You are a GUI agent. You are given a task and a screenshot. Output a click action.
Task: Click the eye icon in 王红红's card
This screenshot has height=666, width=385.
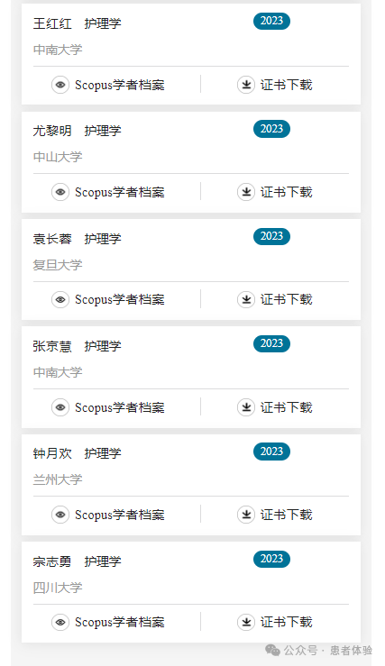point(60,85)
